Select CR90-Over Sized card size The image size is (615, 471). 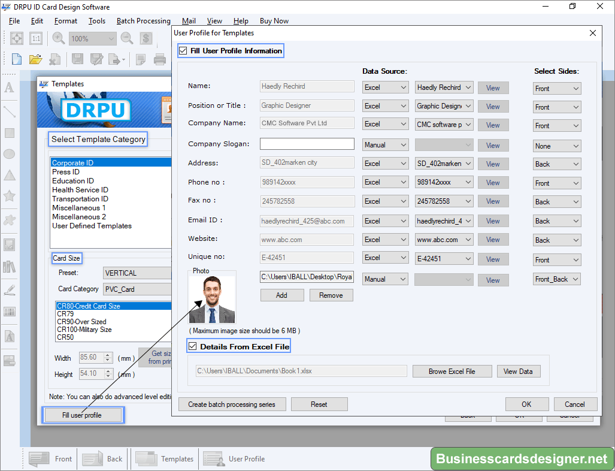[x=81, y=322]
